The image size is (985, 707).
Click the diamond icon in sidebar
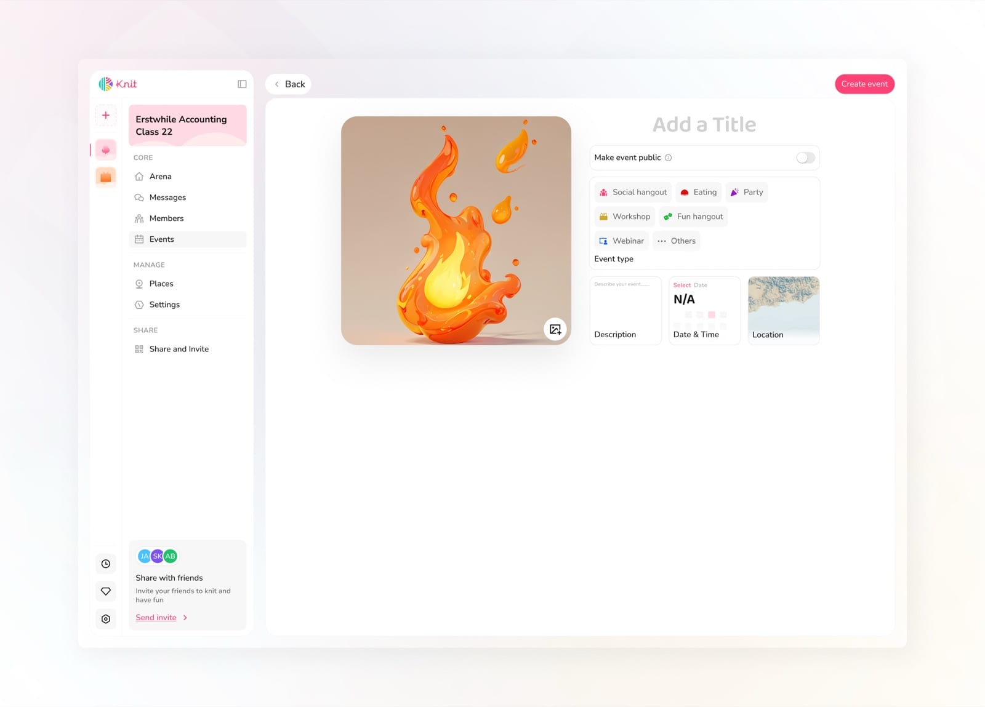106,591
